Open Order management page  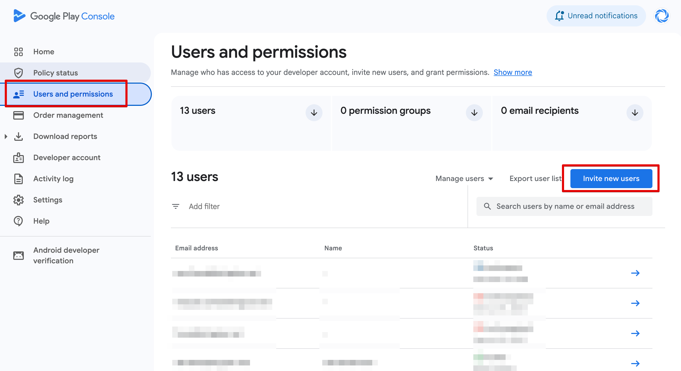coord(68,115)
